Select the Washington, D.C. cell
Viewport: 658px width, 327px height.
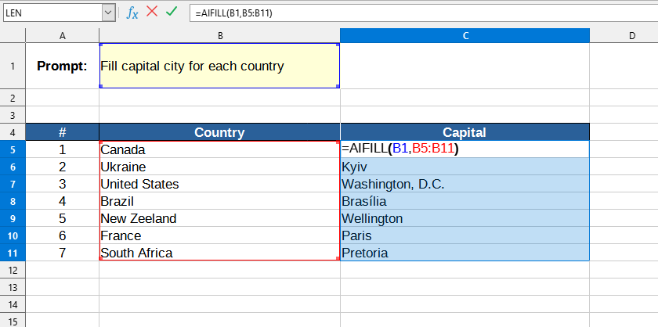pos(465,184)
